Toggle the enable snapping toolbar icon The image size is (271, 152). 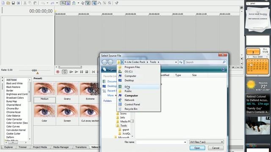click(63, 3)
